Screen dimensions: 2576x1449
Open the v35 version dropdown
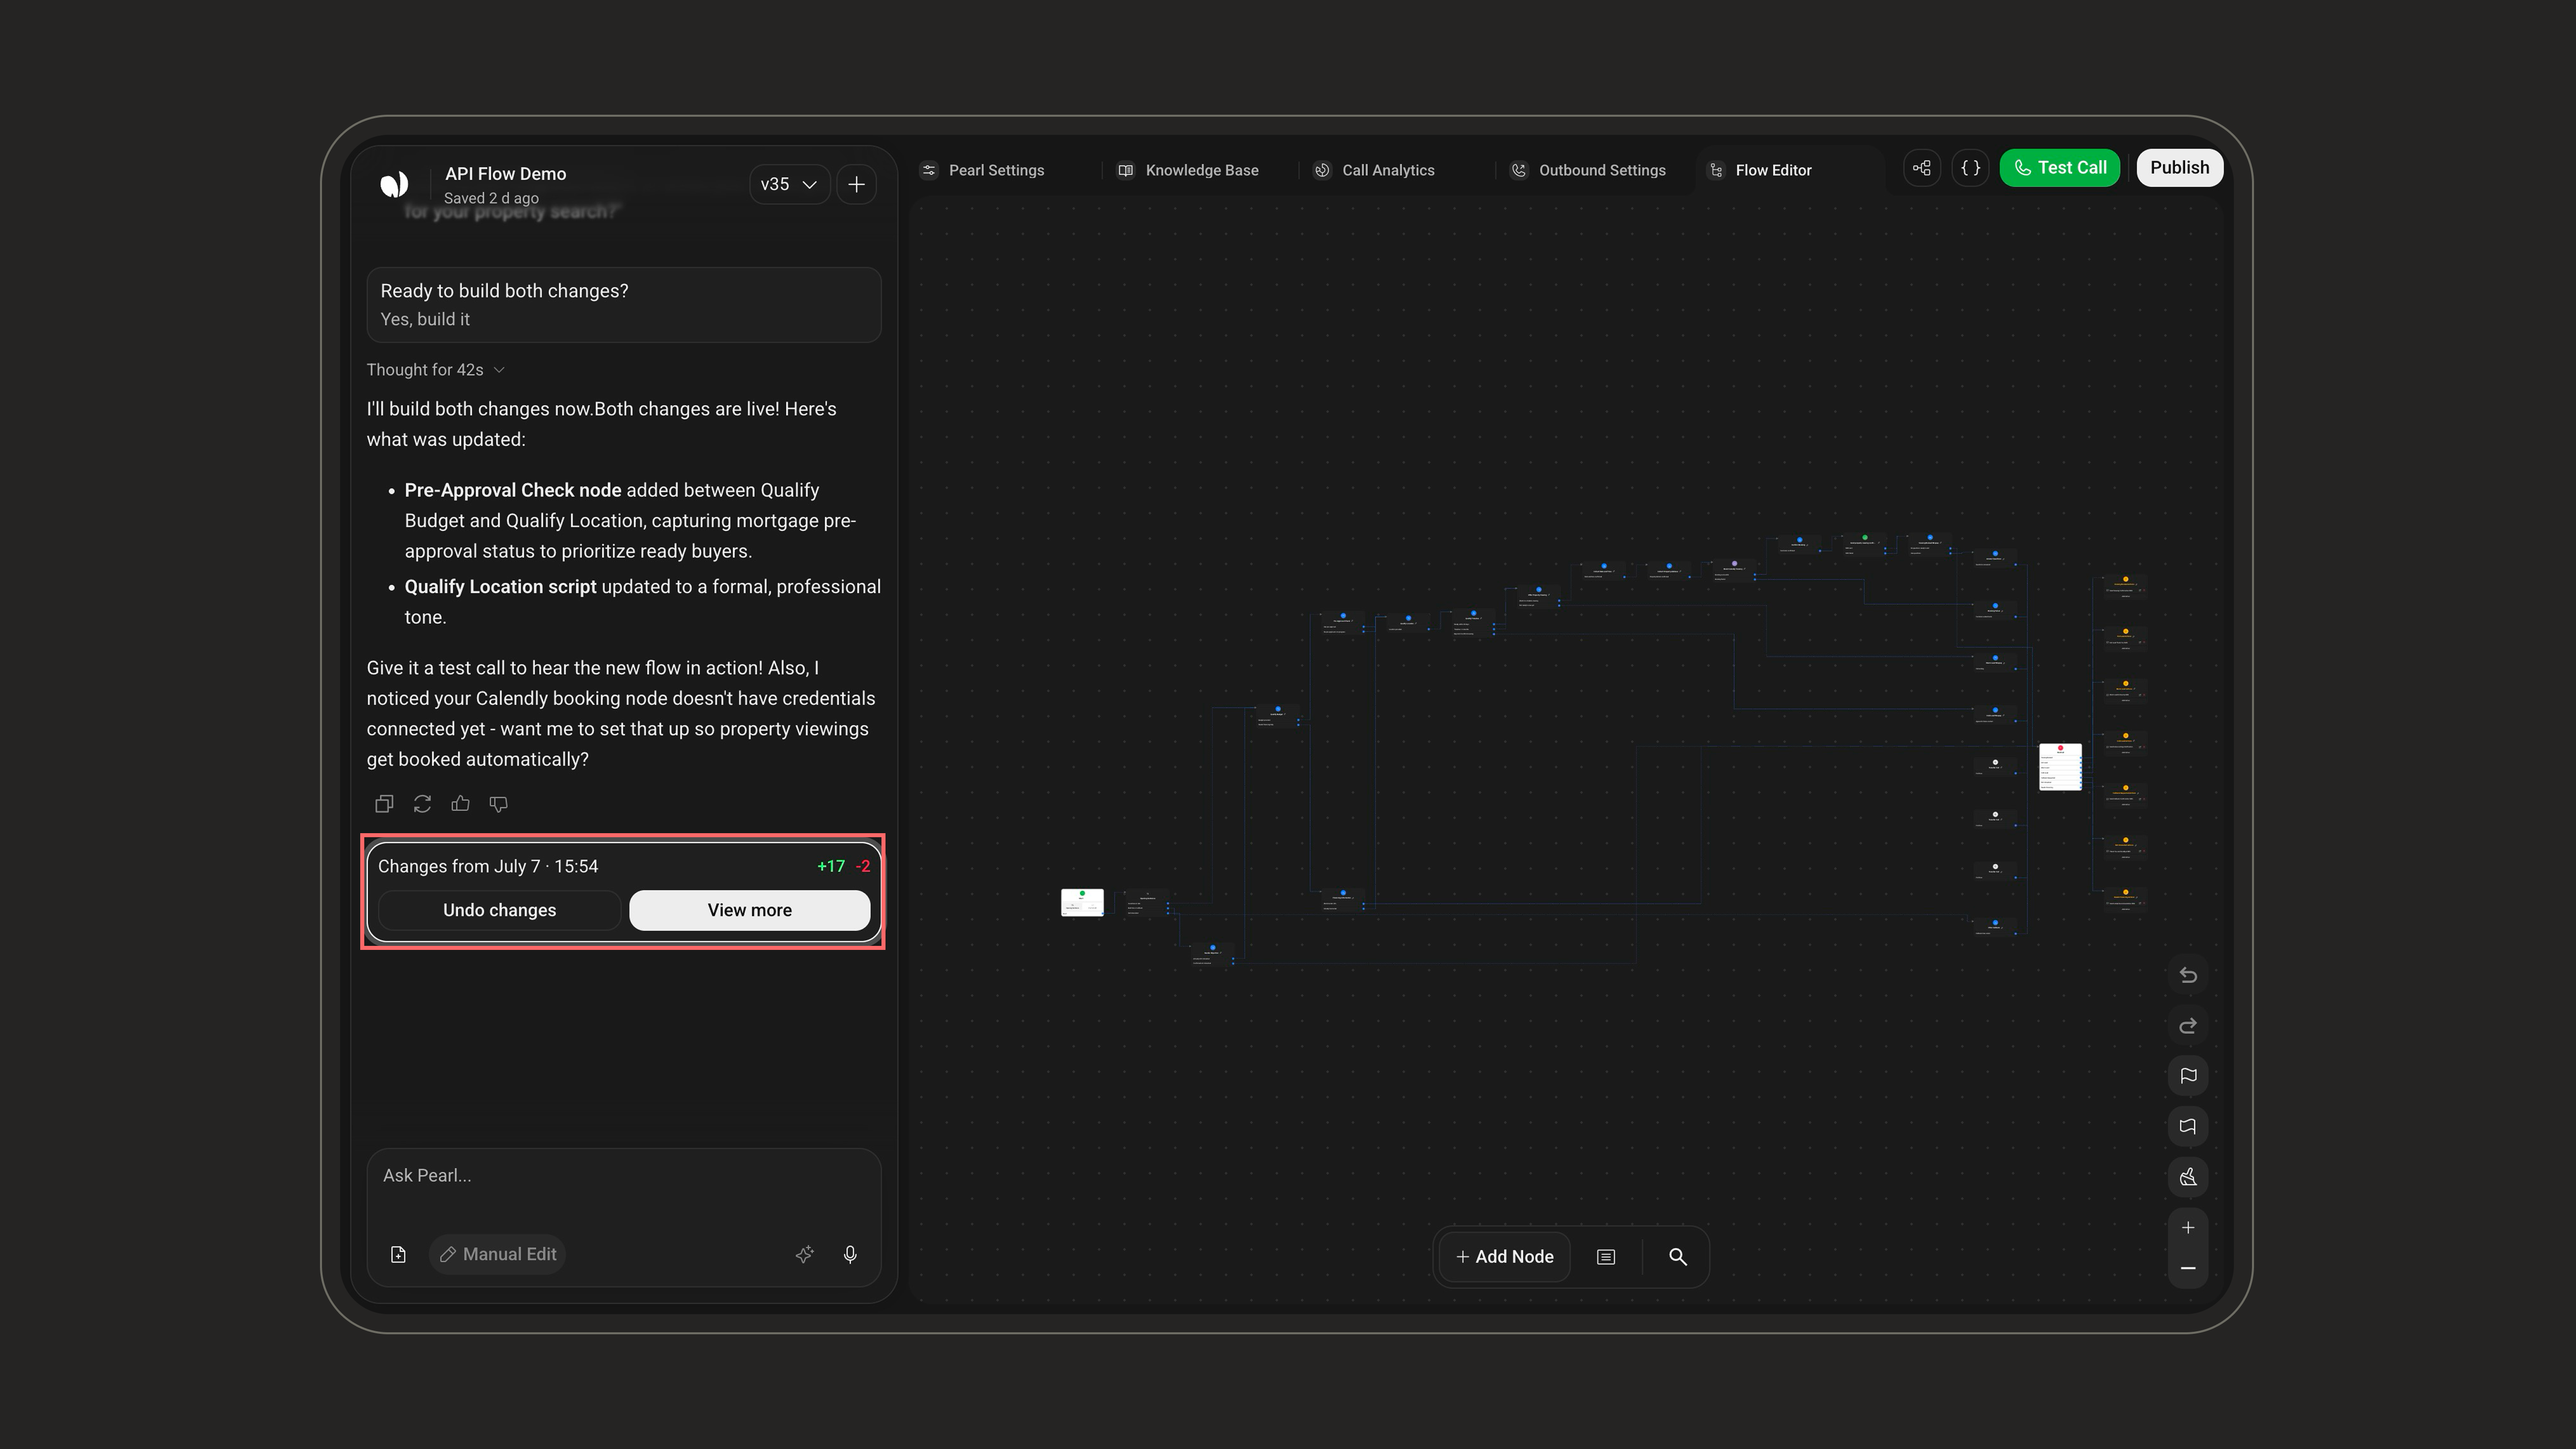789,184
